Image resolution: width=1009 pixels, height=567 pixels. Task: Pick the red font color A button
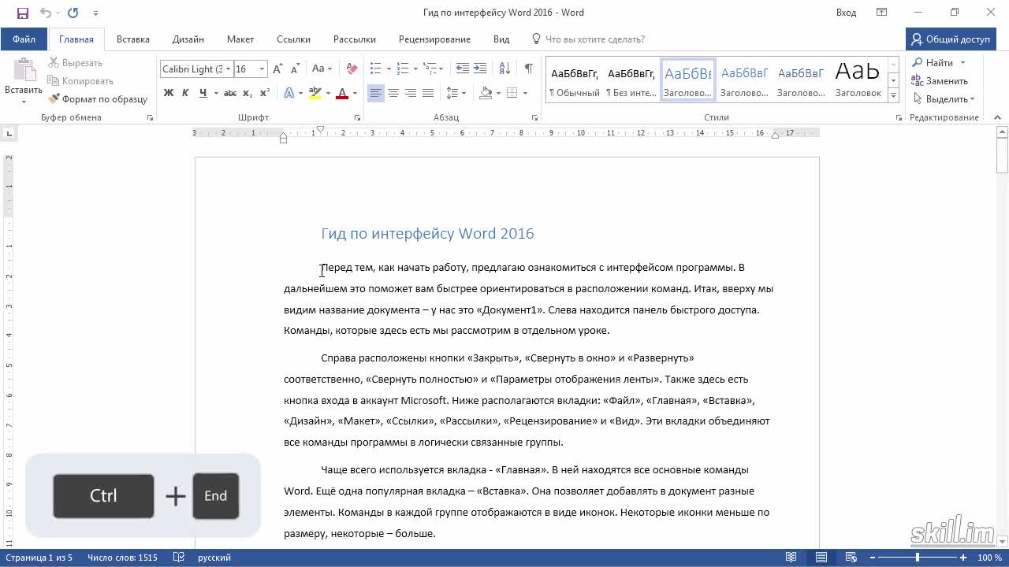click(x=342, y=93)
